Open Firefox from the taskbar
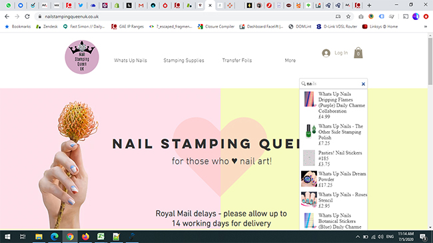This screenshot has height=243, width=433. (85, 236)
